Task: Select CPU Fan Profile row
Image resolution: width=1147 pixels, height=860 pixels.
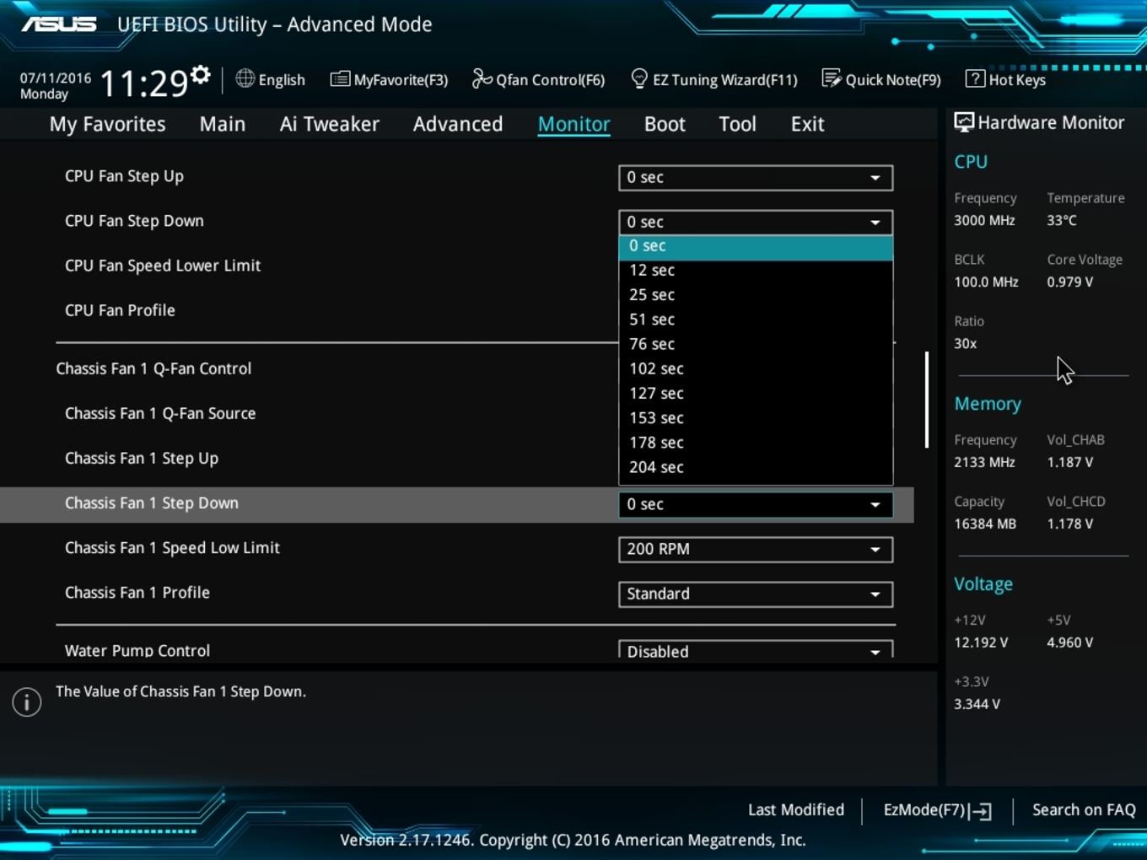Action: pyautogui.click(x=120, y=310)
